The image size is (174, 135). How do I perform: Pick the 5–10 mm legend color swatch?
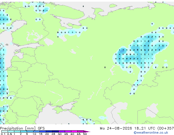pos(30,131)
